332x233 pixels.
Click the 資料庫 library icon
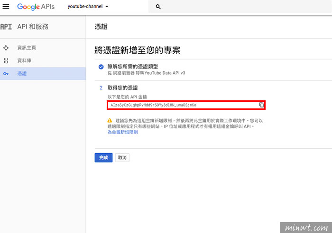6,61
